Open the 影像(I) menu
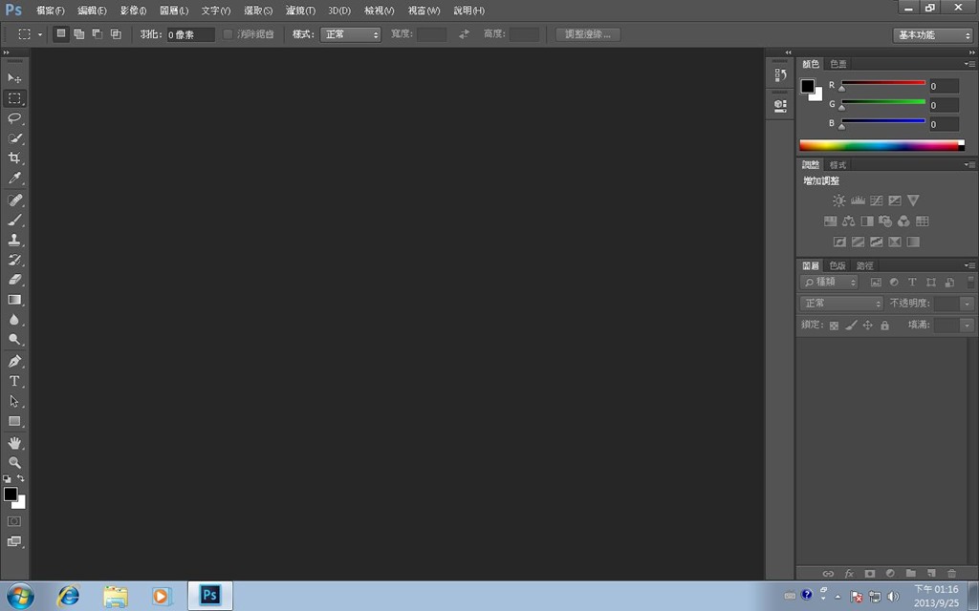Screen dimensions: 979x611 pos(133,11)
